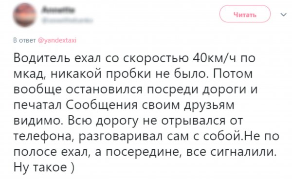Click the 'В ответ' reply label
Screen dimensions: 292x179
[24, 40]
